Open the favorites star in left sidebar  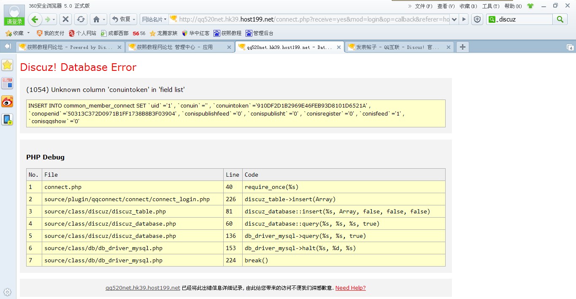tap(7, 65)
